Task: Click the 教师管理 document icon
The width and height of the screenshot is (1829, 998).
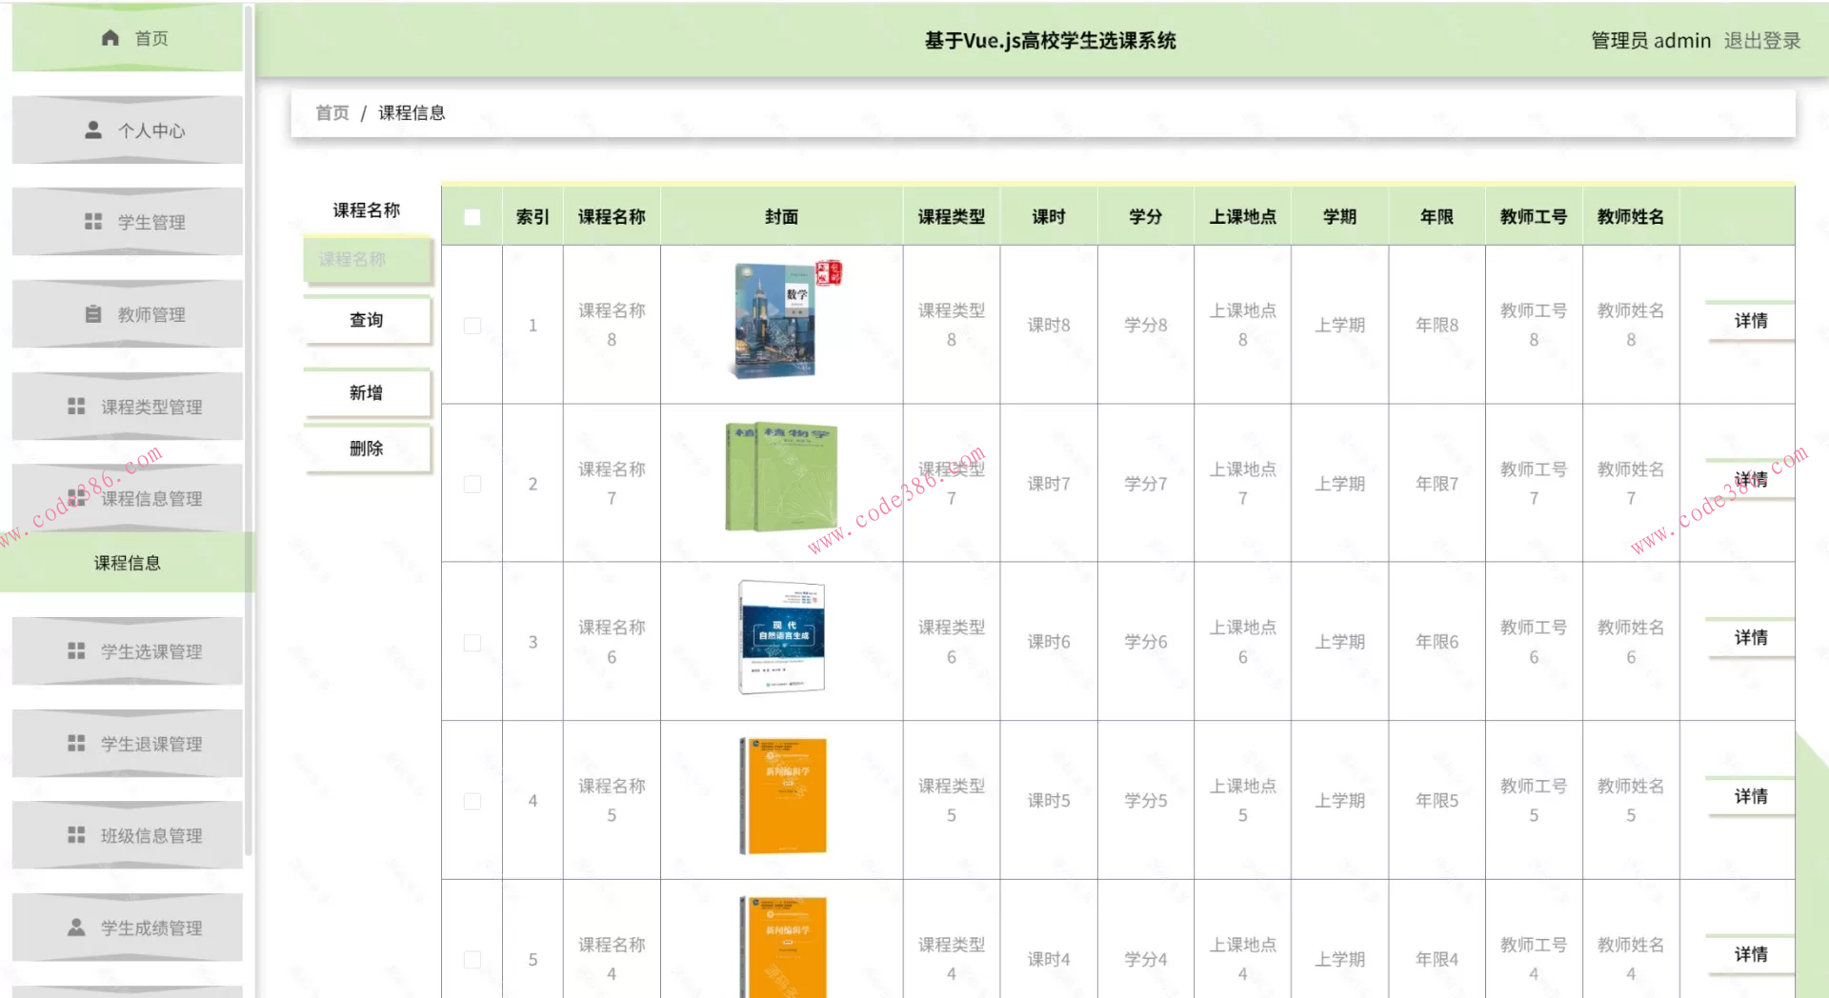Action: point(91,313)
